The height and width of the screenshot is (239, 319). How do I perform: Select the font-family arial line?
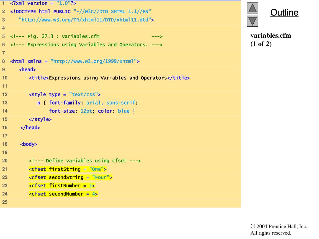[x=88, y=103]
